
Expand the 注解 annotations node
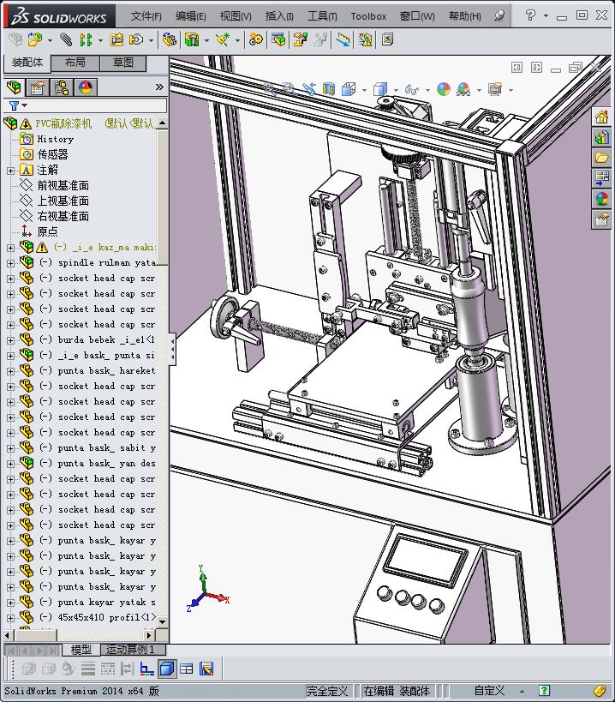[11, 171]
